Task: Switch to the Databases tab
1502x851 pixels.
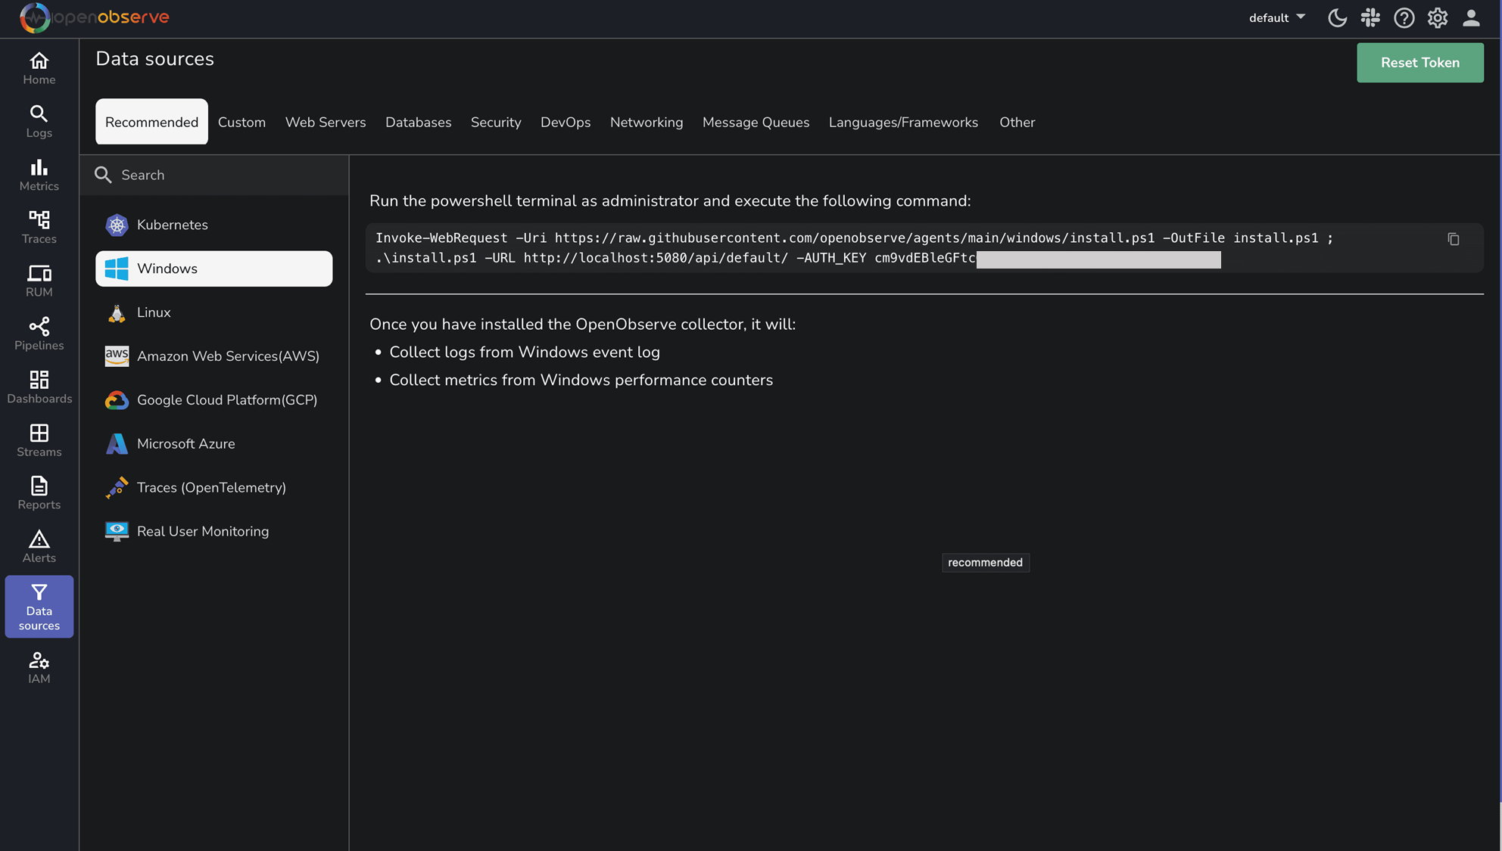Action: 418,122
